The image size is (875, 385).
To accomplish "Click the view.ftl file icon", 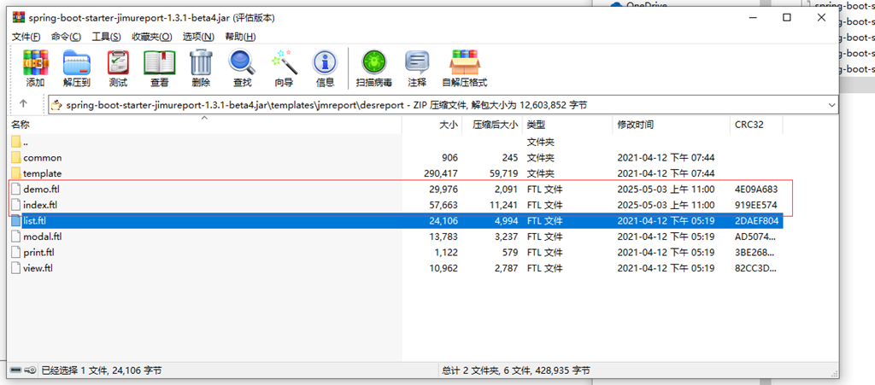I will click(x=16, y=268).
